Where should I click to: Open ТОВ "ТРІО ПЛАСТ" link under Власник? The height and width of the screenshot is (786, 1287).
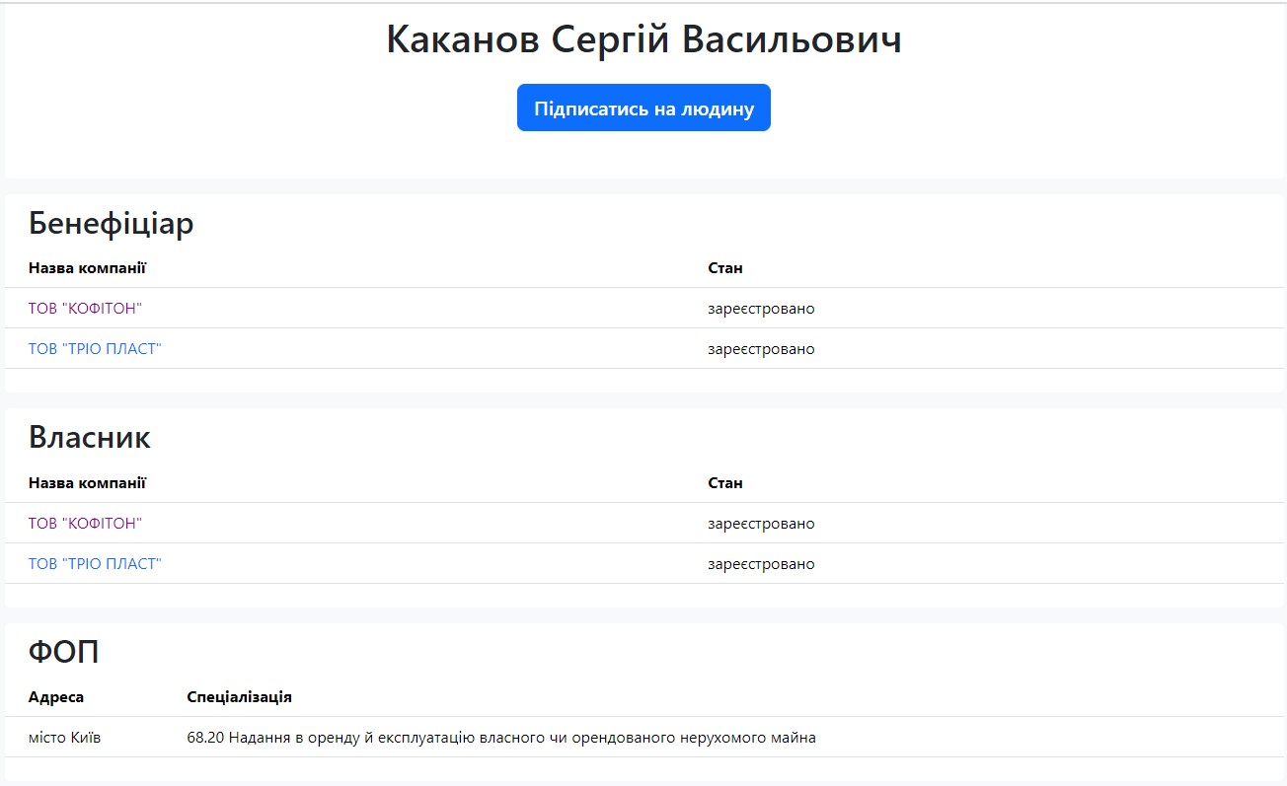coord(95,564)
